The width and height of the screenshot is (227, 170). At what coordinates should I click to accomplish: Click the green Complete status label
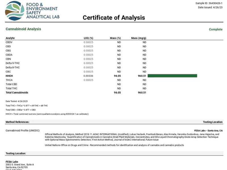216,29
